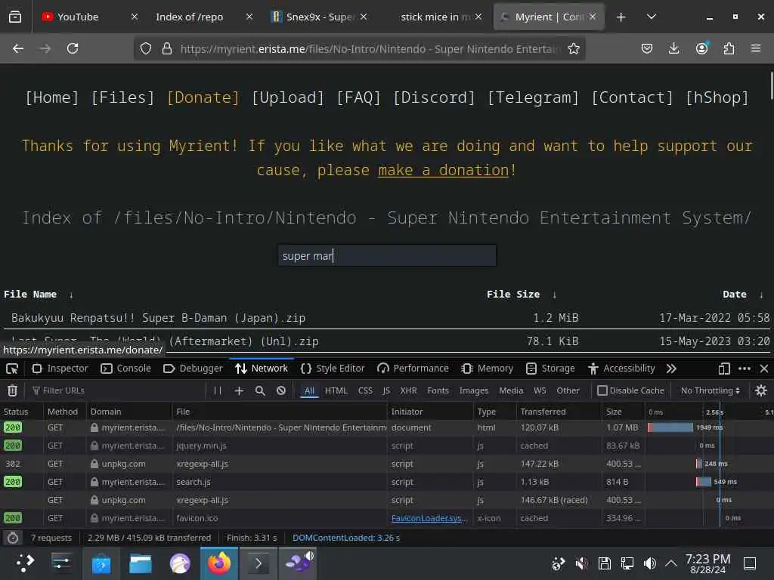Click the Filter URLs field

tap(119, 390)
